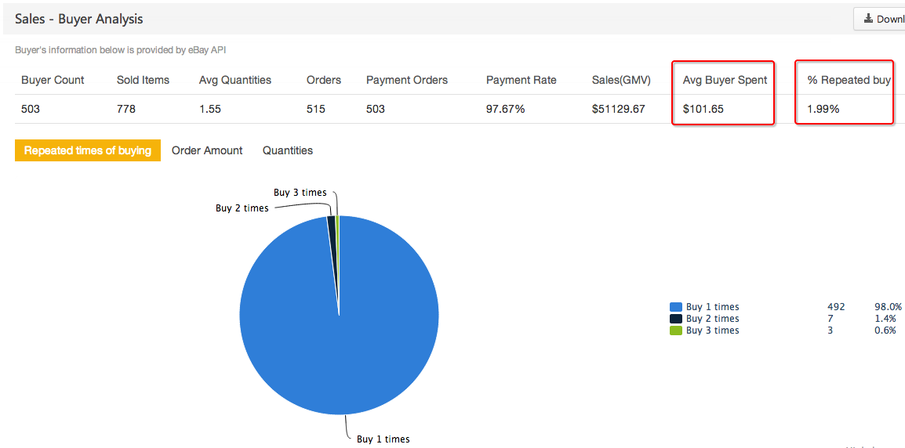Click the Payment Orders column header
This screenshot has width=905, height=448.
click(x=407, y=80)
